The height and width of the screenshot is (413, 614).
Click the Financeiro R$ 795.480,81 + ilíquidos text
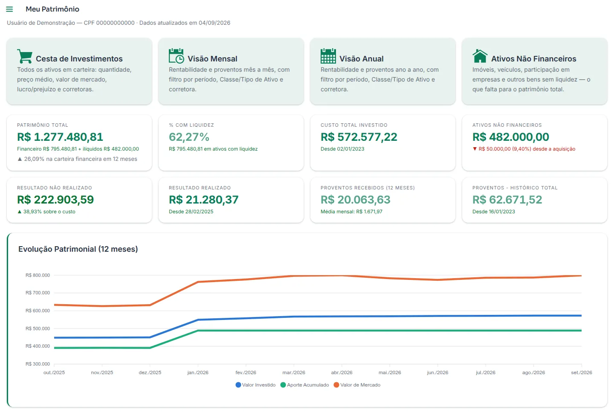[x=78, y=149]
